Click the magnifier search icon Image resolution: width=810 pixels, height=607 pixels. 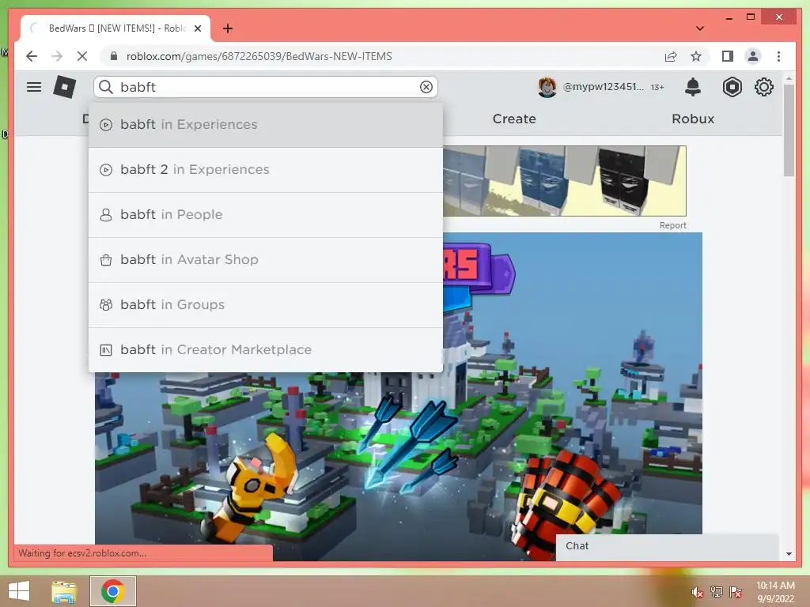[x=106, y=87]
